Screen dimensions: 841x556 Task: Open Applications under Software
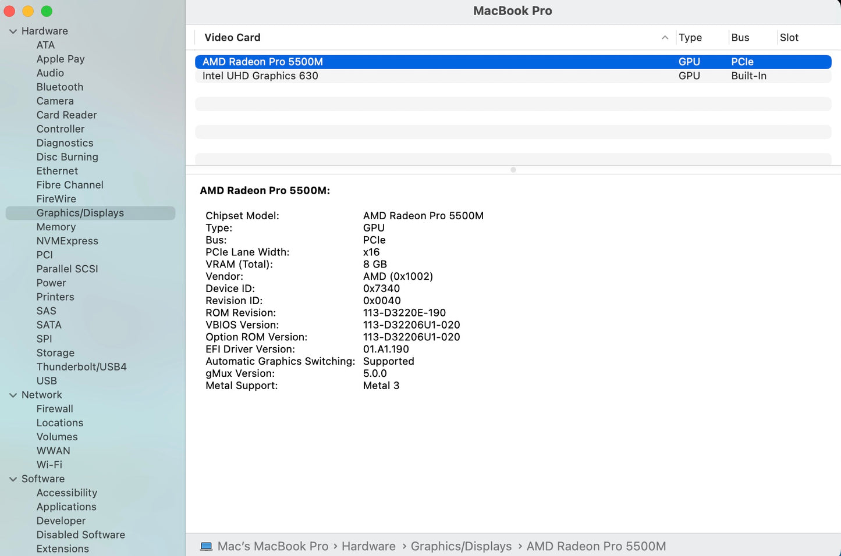pyautogui.click(x=66, y=507)
